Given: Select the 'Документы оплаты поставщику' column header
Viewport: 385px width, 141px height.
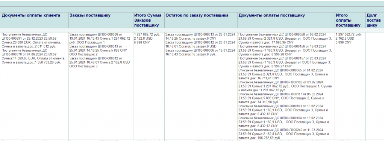Looking at the screenshot, I should pos(272,15).
